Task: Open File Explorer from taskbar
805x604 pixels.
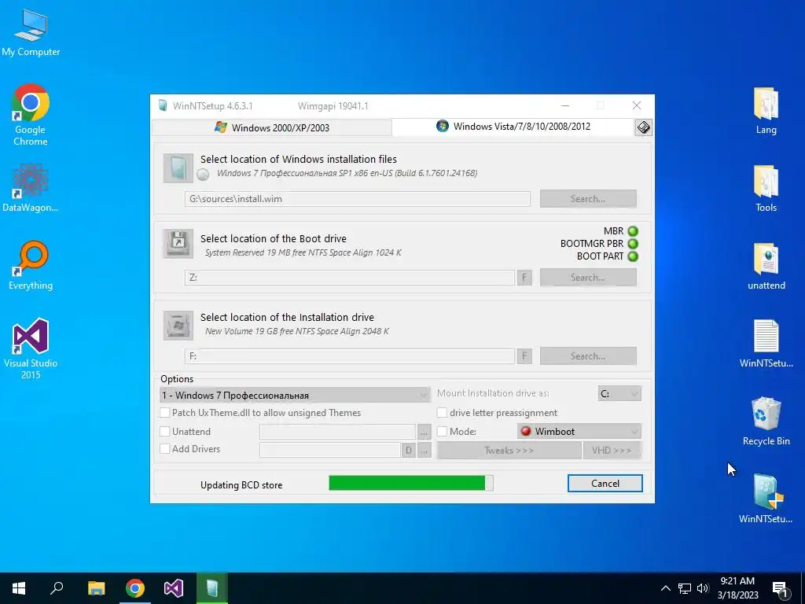Action: [96, 588]
